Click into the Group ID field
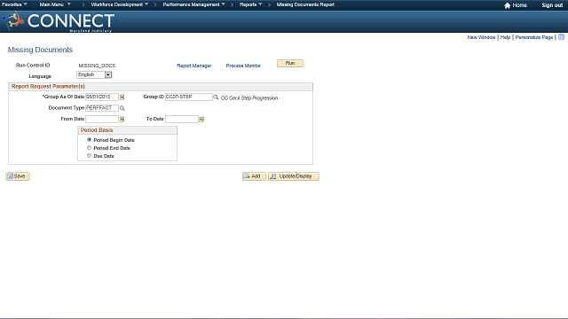 pos(189,97)
